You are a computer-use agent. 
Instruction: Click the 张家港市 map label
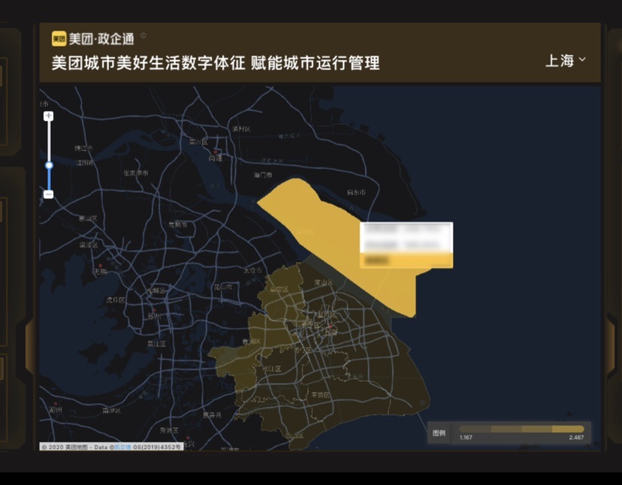pyautogui.click(x=136, y=173)
